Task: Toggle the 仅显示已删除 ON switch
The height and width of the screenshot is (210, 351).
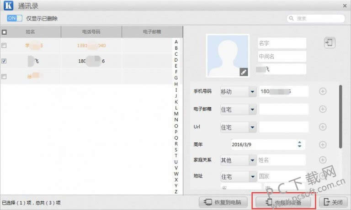Action: tap(15, 19)
